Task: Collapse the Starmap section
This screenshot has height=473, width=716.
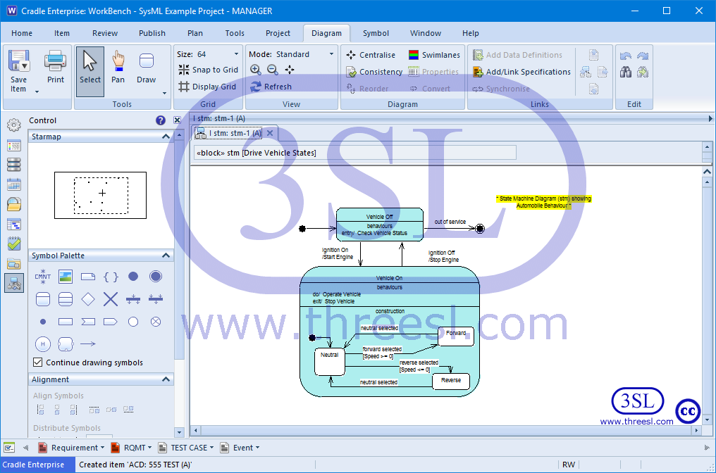Action: click(x=166, y=137)
